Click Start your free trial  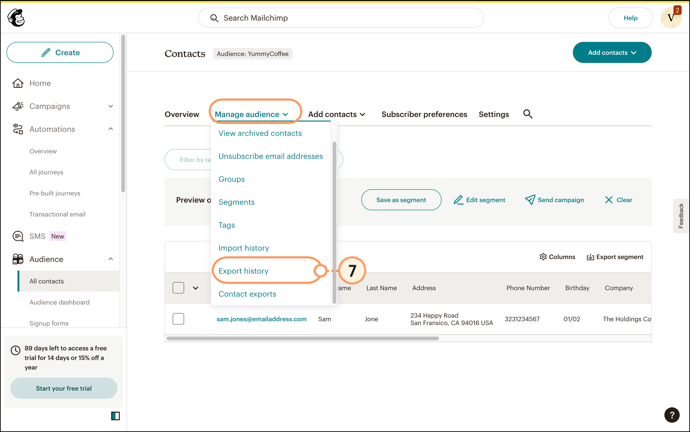point(64,388)
